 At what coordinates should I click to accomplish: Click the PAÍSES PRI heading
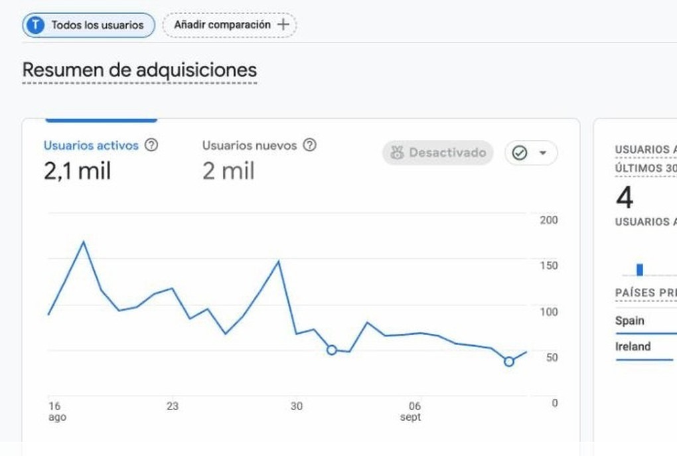click(646, 293)
